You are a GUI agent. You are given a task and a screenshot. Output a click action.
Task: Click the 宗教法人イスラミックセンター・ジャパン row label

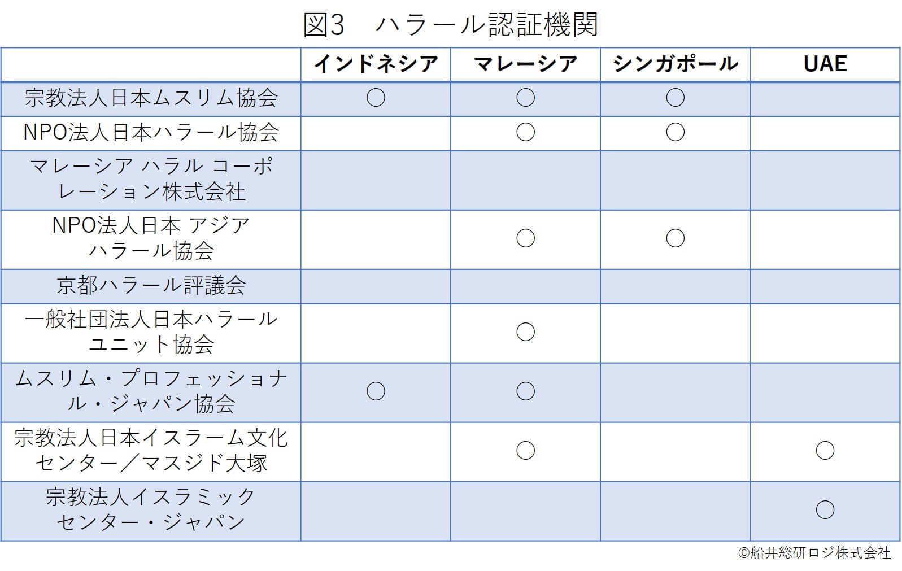point(151,509)
